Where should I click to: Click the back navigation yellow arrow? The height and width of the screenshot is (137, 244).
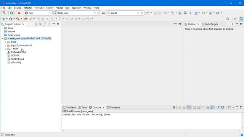[x=76, y=19]
